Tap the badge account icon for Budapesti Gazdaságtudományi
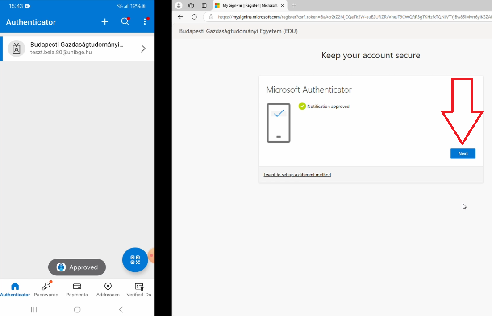The image size is (492, 316). tap(17, 49)
